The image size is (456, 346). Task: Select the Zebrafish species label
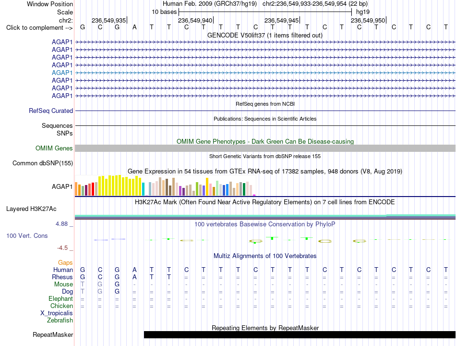click(x=60, y=321)
